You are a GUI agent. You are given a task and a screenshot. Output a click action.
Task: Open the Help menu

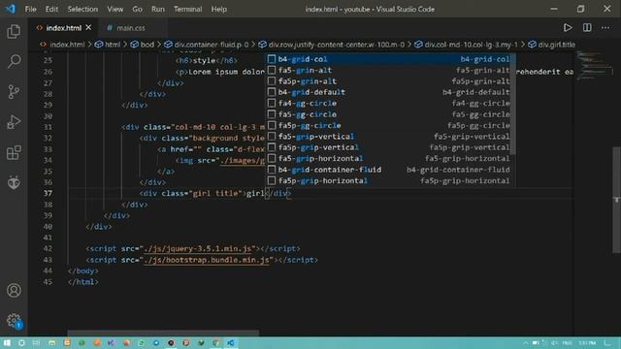pos(218,9)
